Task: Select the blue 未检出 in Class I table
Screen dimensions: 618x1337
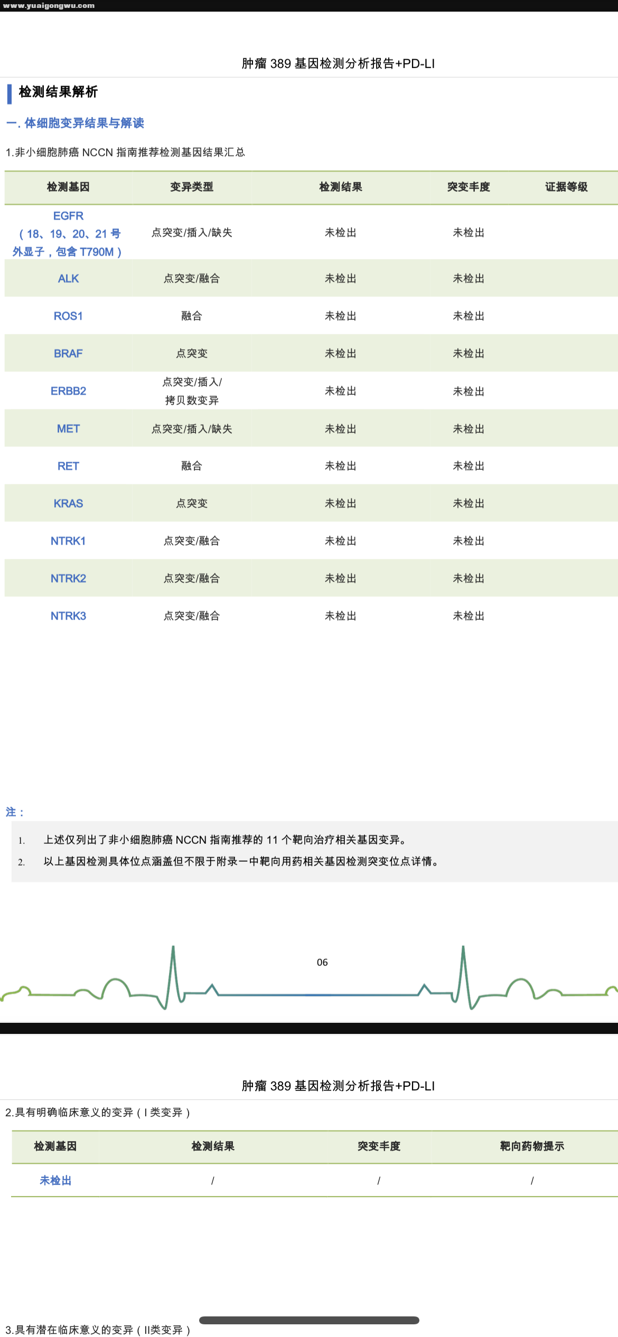Action: pos(55,1181)
